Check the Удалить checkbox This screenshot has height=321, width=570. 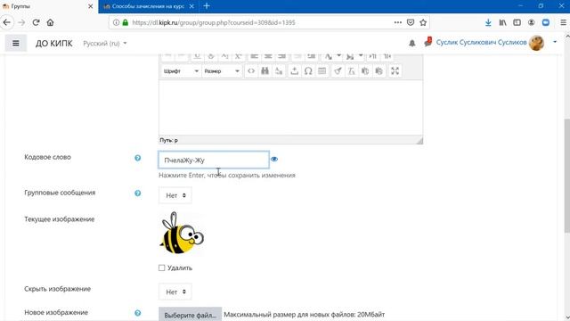pyautogui.click(x=162, y=267)
